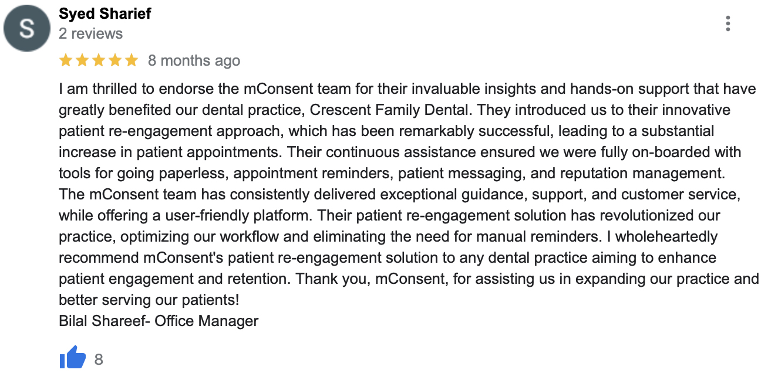Viewport: 768px width, 373px height.
Task: Select the third gold rating star
Action: (x=99, y=60)
